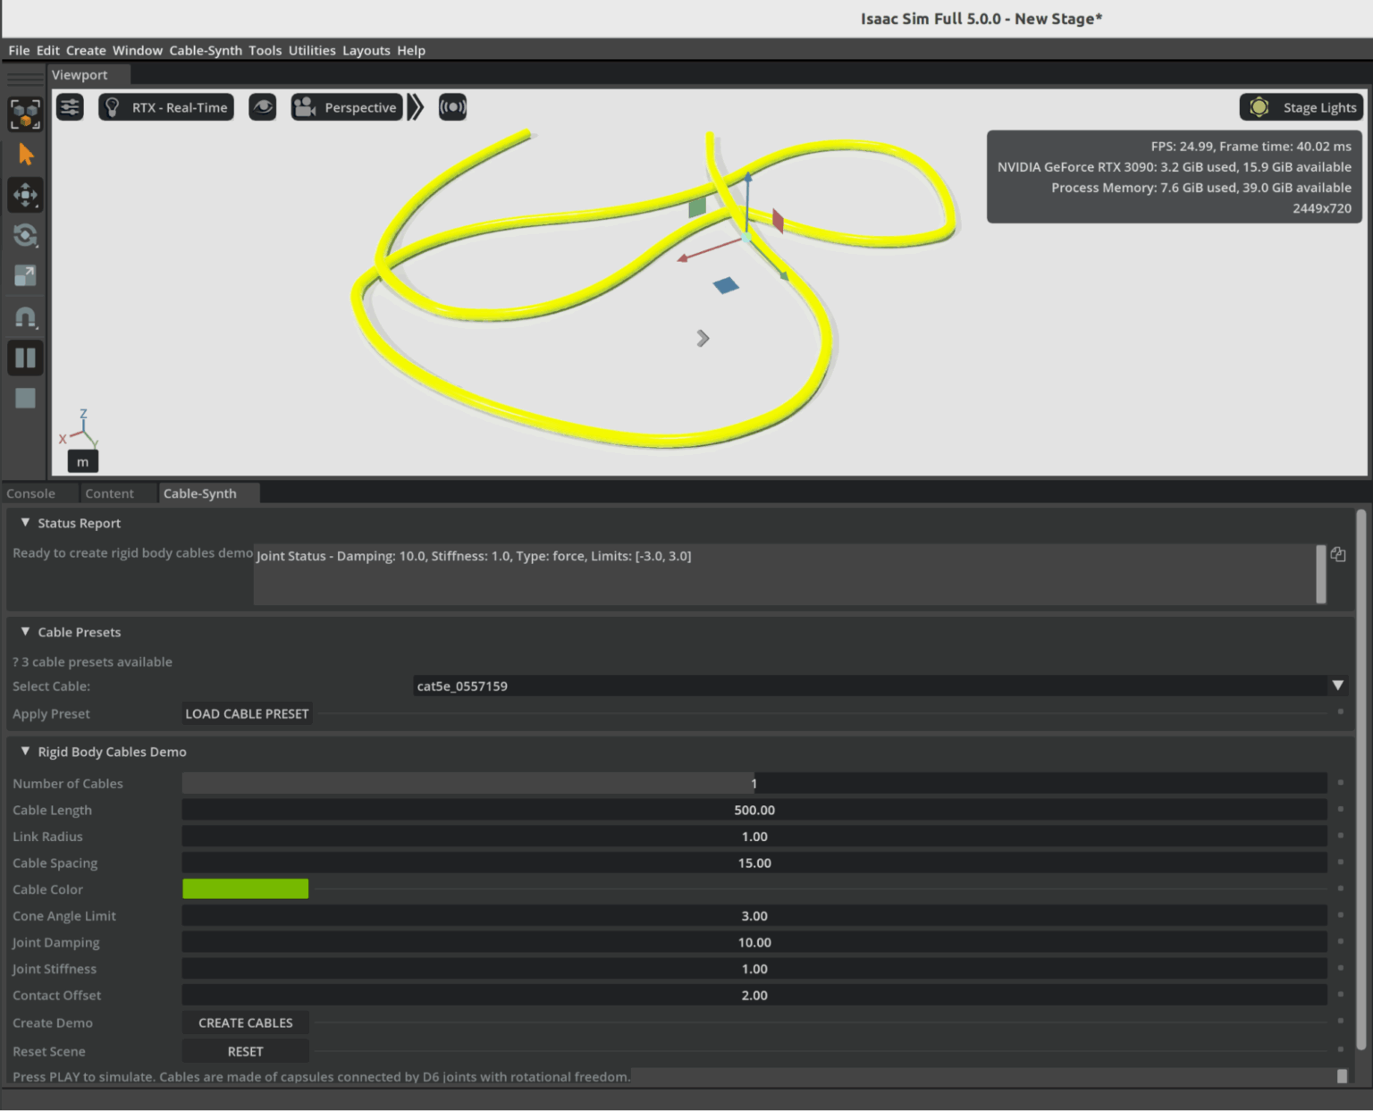
Task: Select the Rotate tool
Action: (25, 235)
